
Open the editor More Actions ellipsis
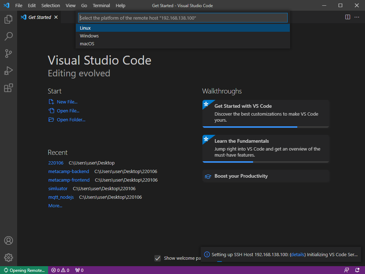point(357,17)
